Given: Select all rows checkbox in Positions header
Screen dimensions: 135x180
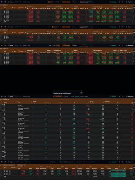Looking at the screenshot, I should [1, 102].
